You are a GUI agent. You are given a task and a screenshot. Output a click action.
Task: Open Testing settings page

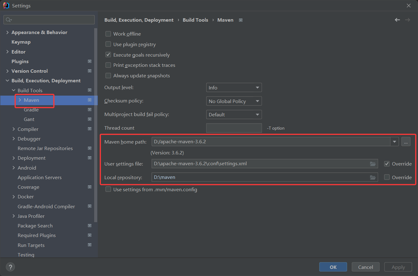(26, 255)
